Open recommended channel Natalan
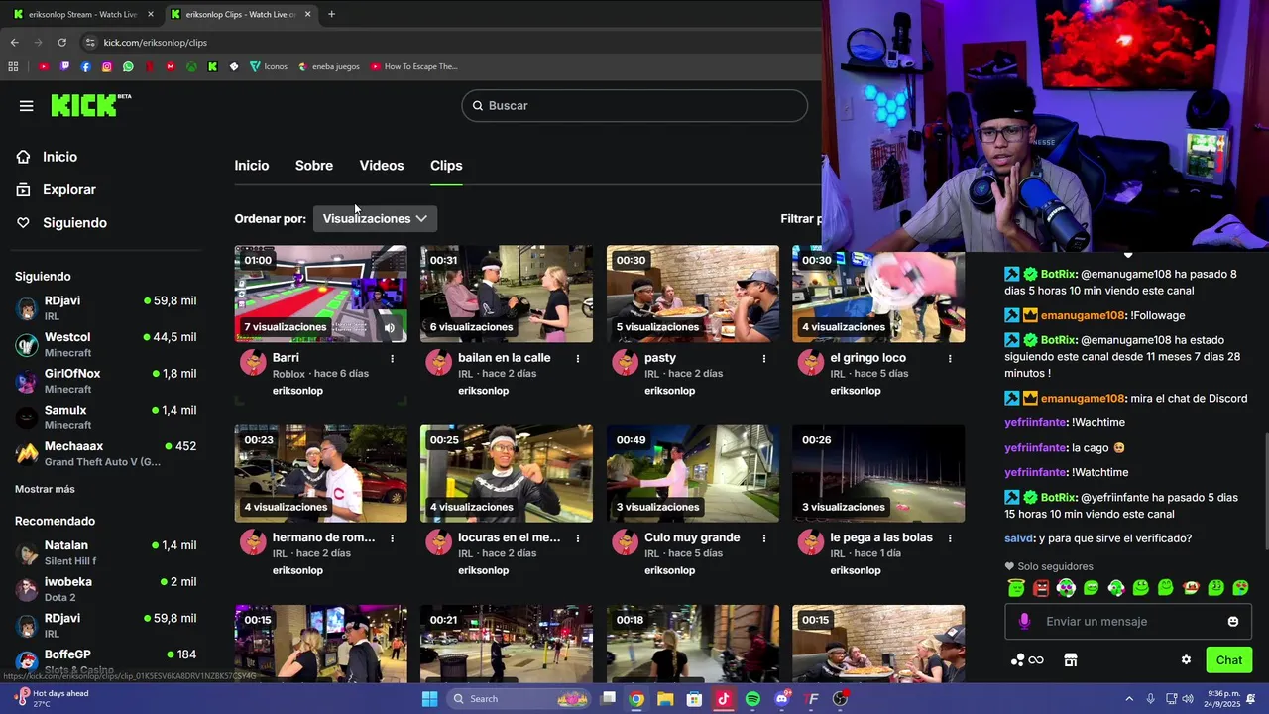 [x=106, y=552]
